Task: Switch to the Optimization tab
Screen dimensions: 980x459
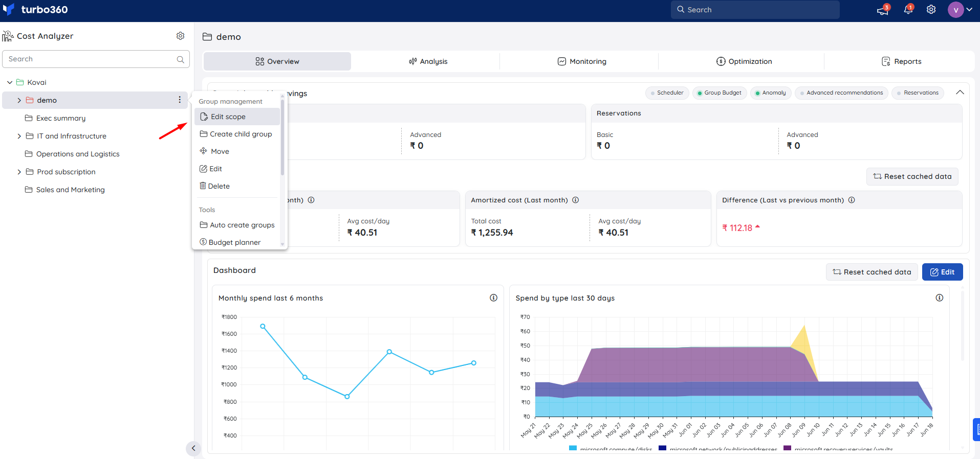Action: coord(744,61)
